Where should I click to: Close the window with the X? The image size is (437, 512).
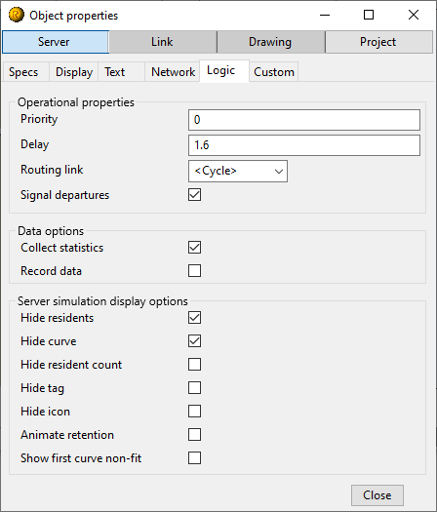(414, 15)
